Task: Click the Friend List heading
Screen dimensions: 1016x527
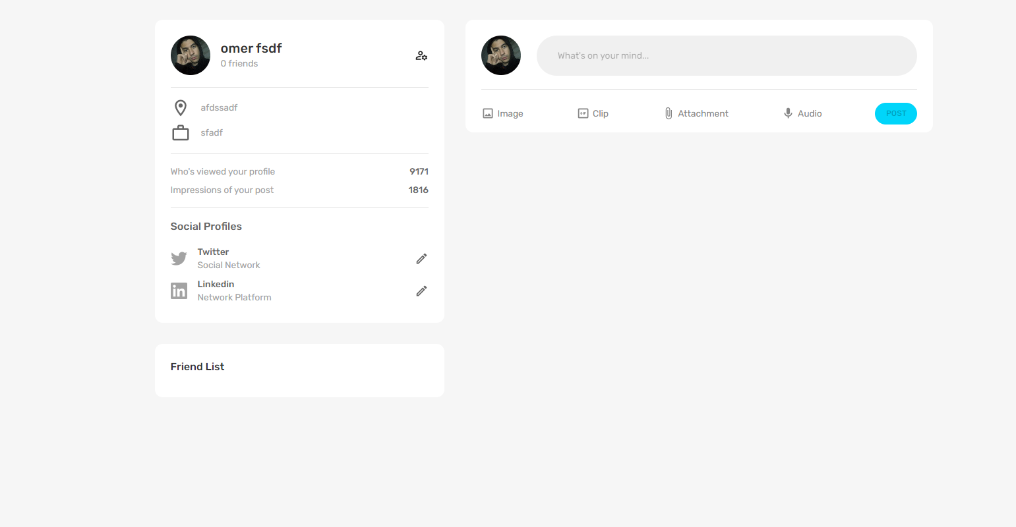Action: tap(197, 366)
